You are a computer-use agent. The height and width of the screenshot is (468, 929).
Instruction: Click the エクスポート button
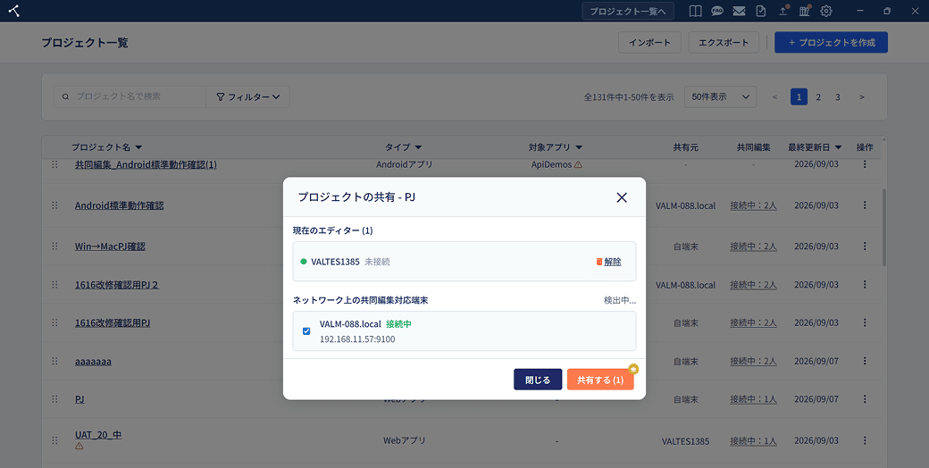(724, 43)
